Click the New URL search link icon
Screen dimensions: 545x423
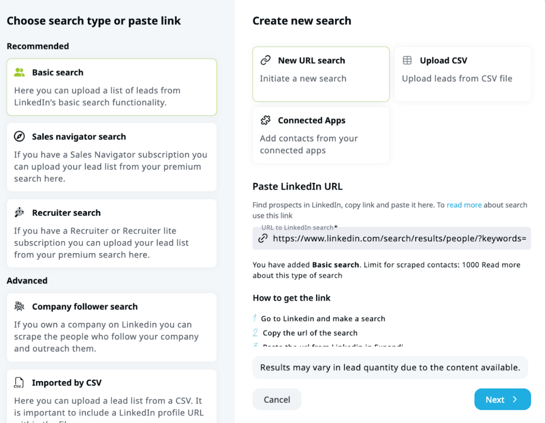(x=266, y=61)
